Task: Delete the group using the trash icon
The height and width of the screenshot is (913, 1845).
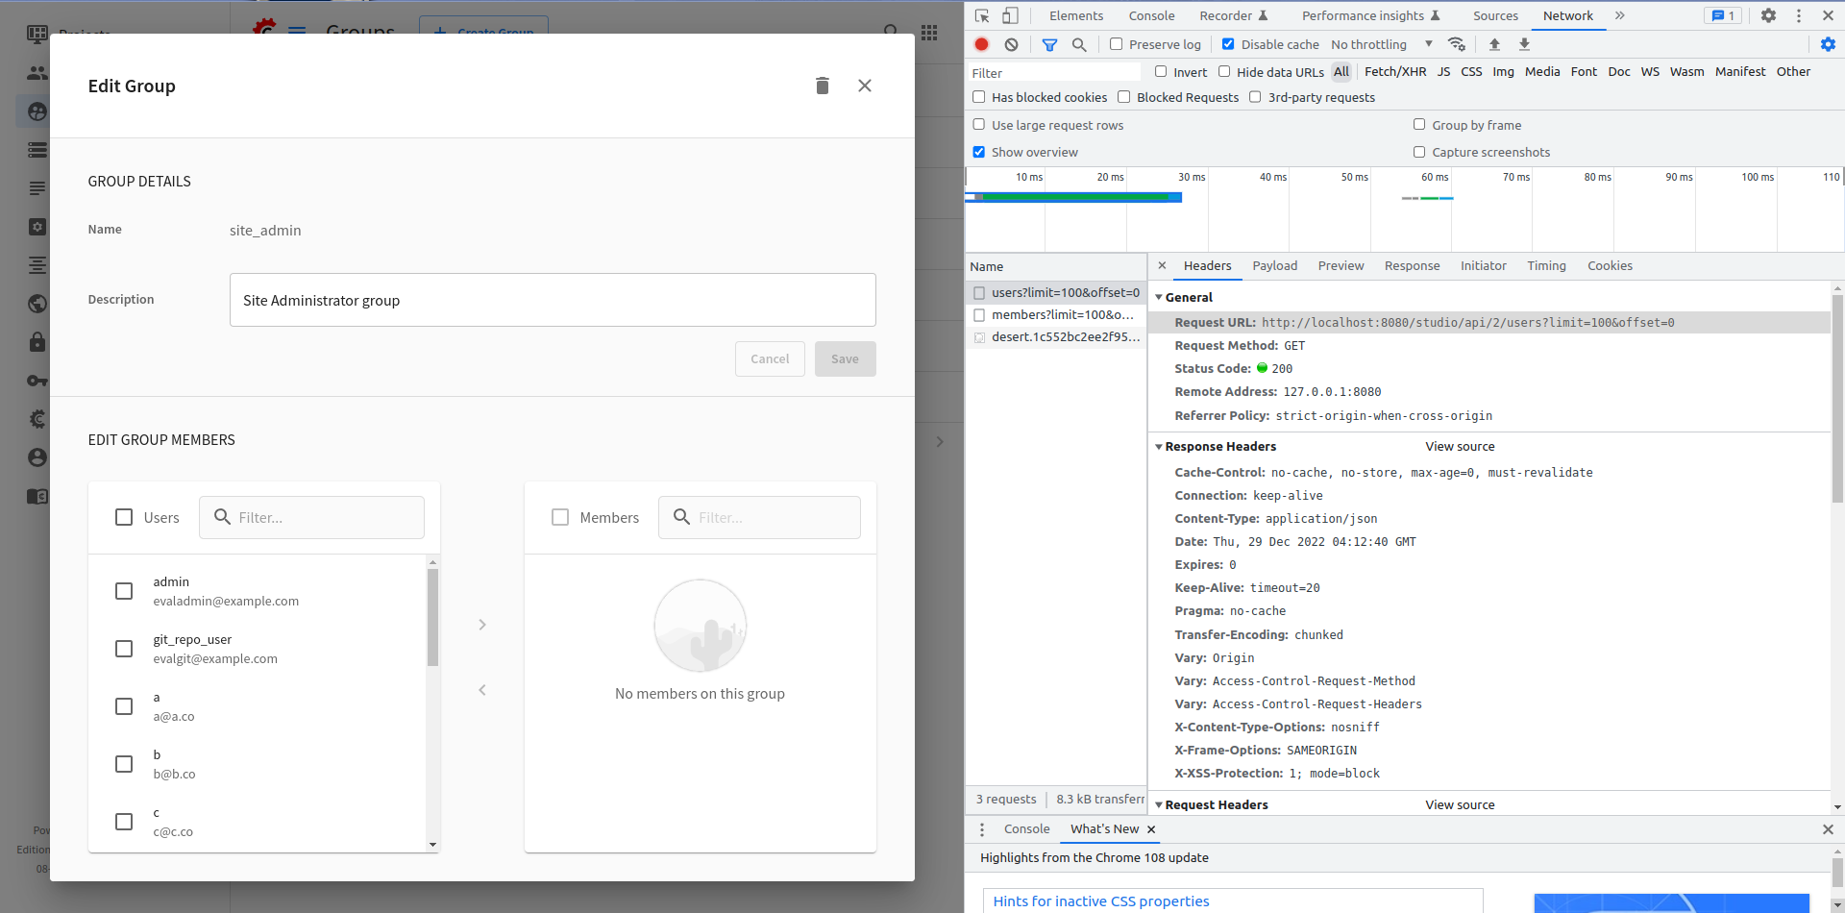Action: pos(822,86)
